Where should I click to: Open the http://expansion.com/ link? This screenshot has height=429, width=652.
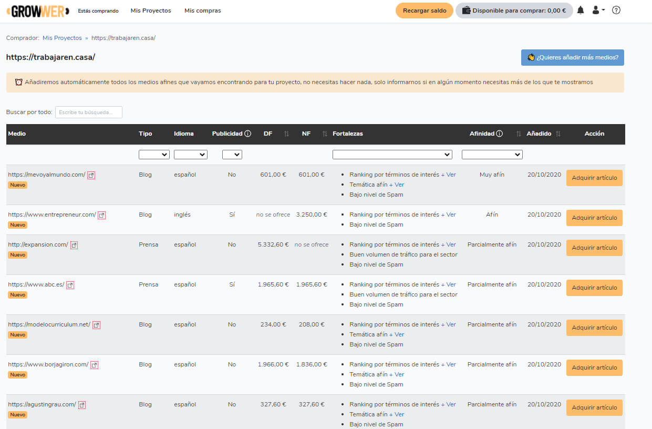coord(38,244)
